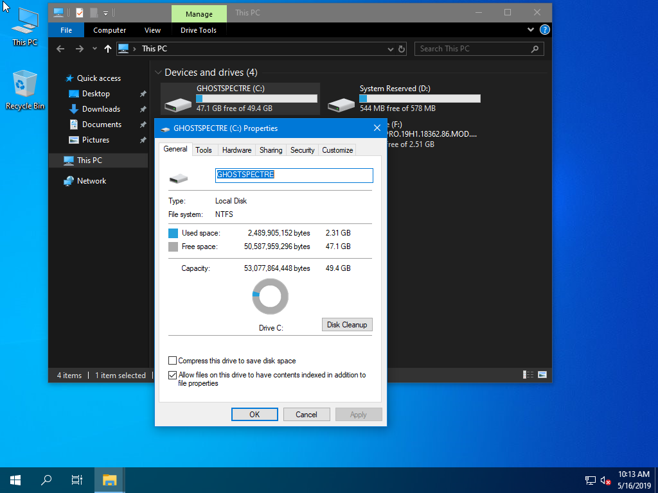
Task: Select the General tab in Properties dialog
Action: pos(175,149)
